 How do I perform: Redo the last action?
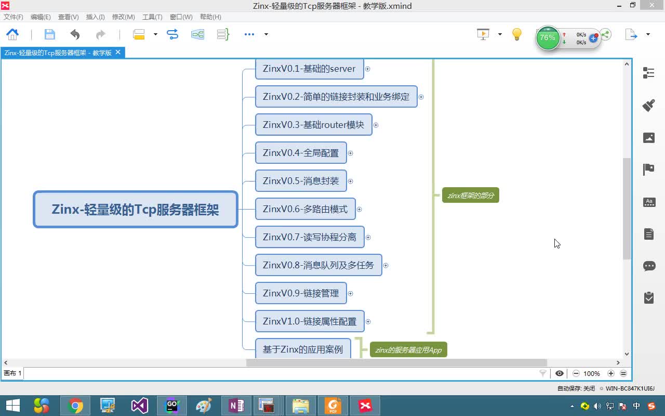pyautogui.click(x=100, y=34)
